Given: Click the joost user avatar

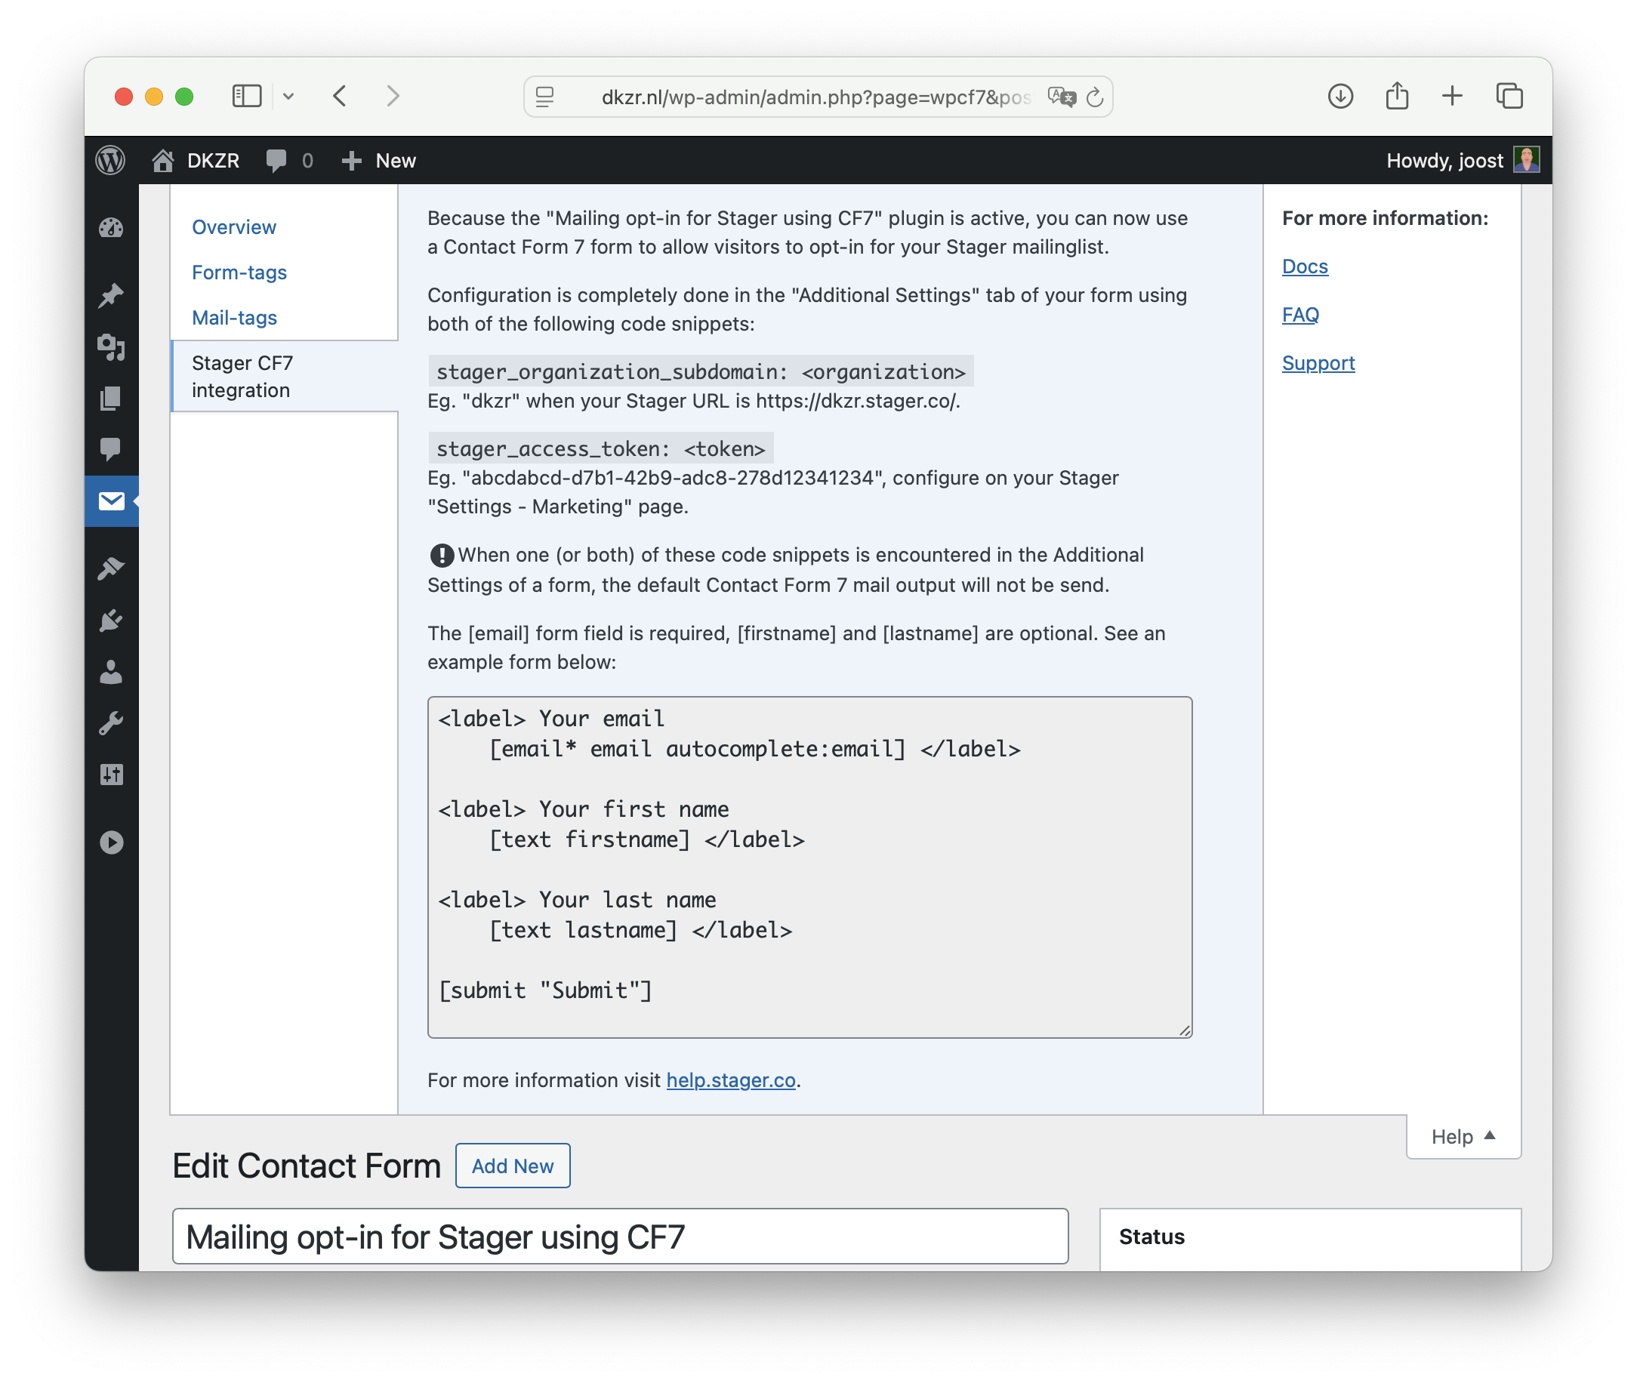Looking at the screenshot, I should pos(1526,160).
